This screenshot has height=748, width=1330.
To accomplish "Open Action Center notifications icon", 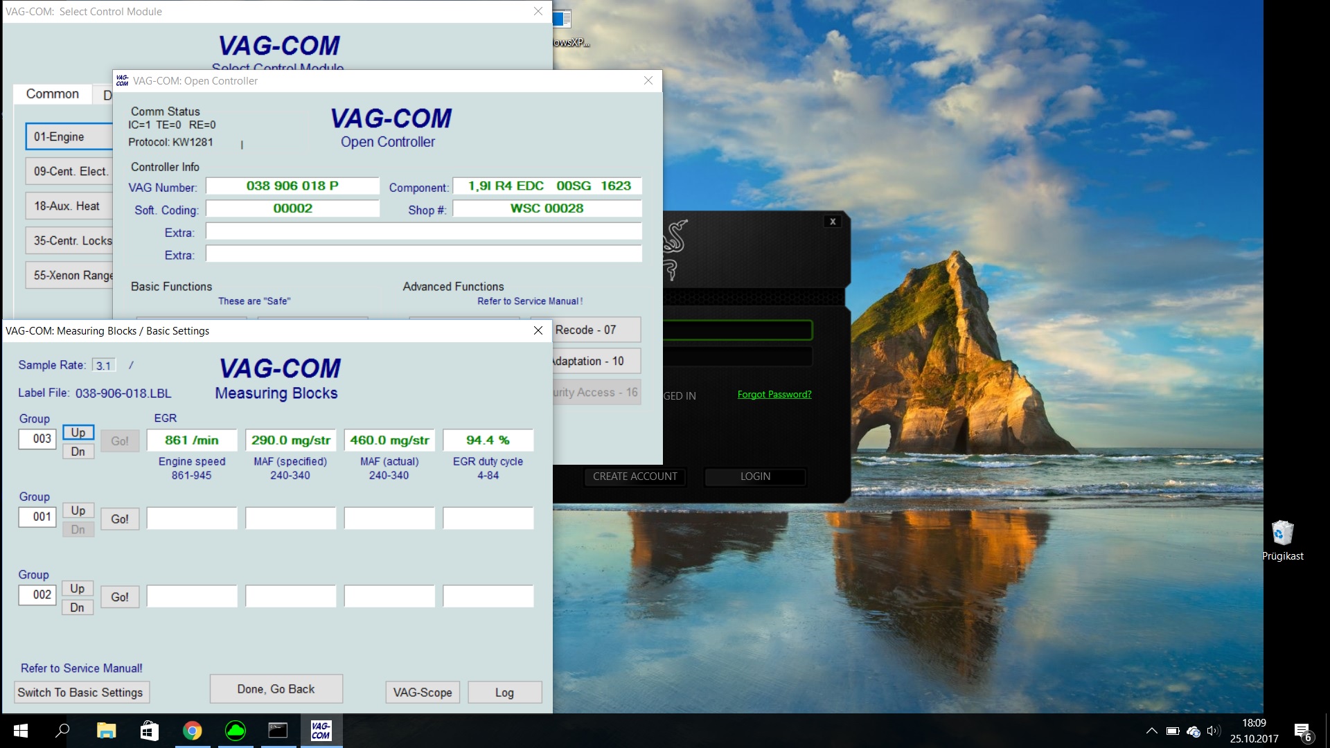I will point(1302,731).
